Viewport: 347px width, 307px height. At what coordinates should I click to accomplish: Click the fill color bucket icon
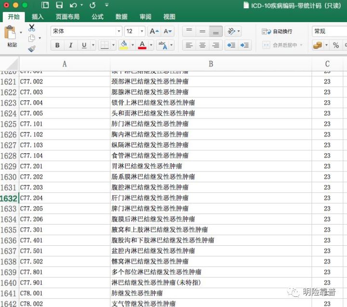124,44
